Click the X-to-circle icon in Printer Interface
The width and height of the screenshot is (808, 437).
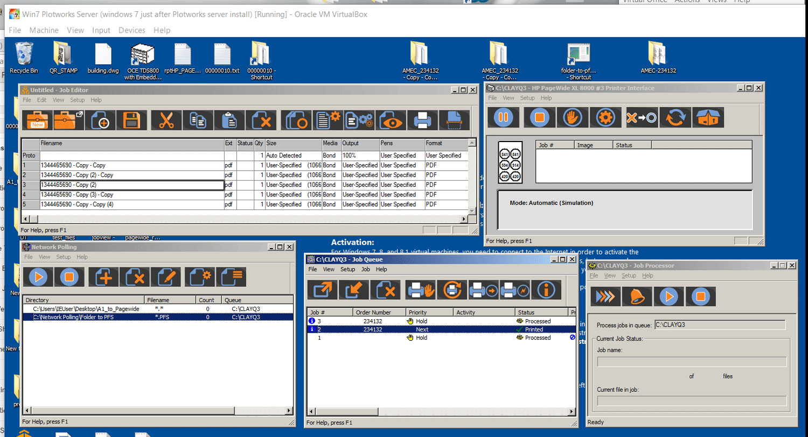point(642,117)
